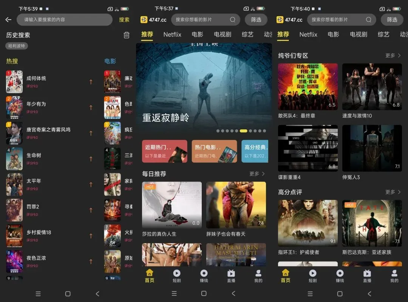
Task: Select 推荐 tab in middle screen
Action: 147,34
